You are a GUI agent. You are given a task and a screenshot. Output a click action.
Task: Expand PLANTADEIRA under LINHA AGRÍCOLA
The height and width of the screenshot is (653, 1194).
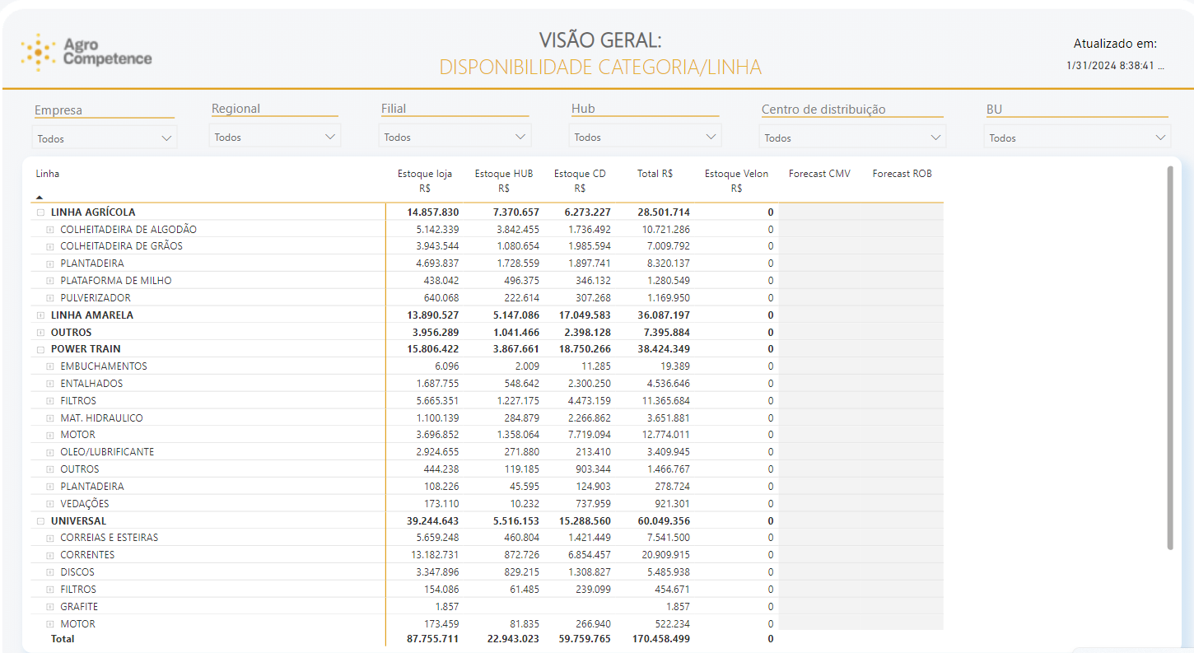(50, 264)
